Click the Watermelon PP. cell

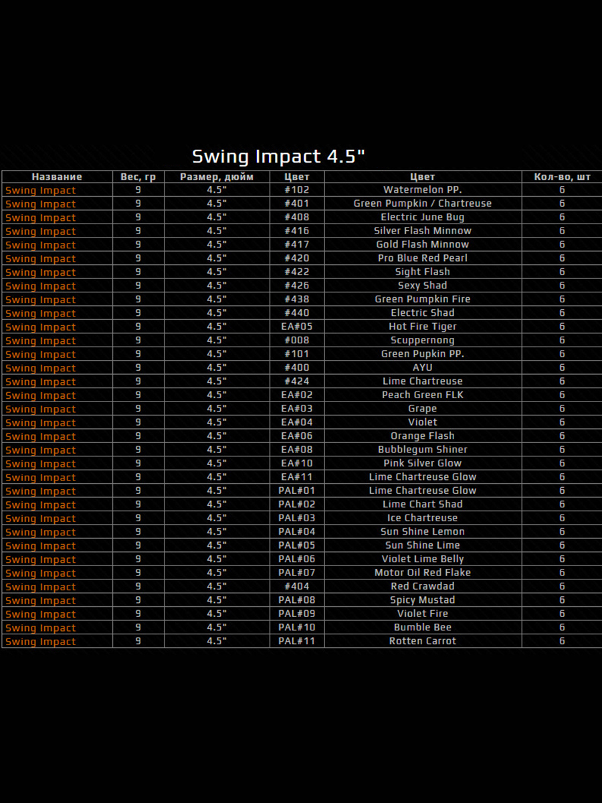(x=423, y=190)
